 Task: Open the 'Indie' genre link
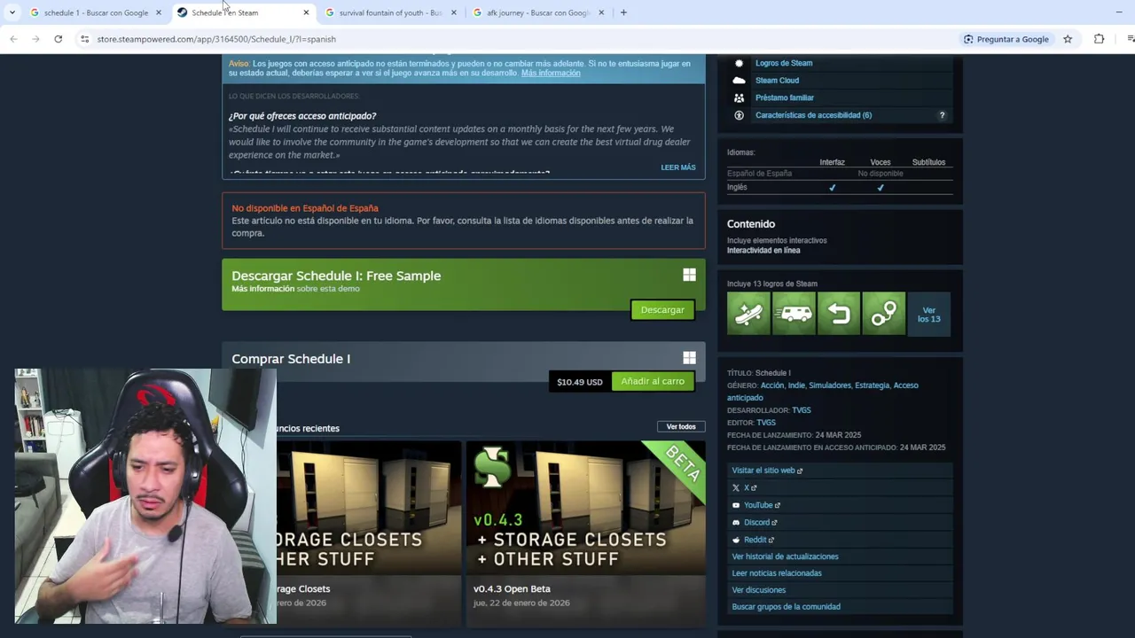pyautogui.click(x=796, y=385)
